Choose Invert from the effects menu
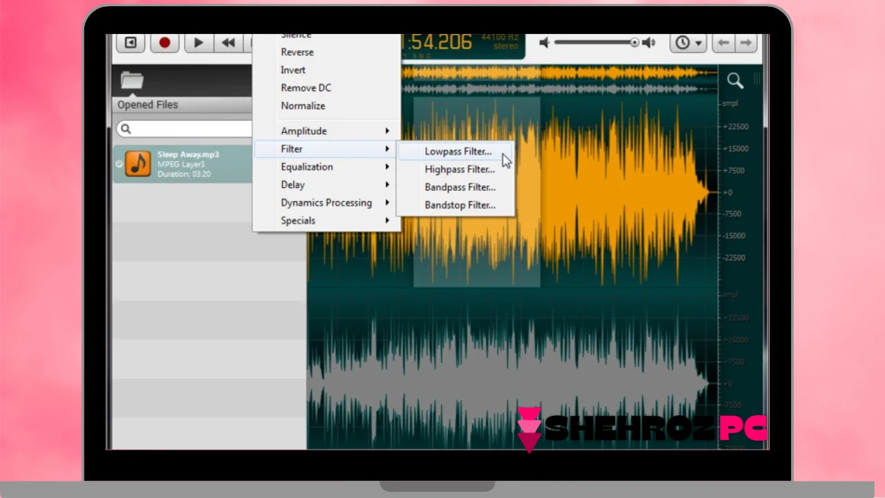The height and width of the screenshot is (498, 885). [293, 70]
